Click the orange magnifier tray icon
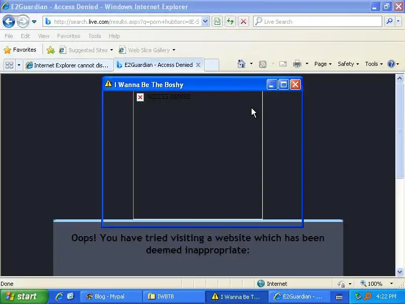Screen dimensions: 405x304 (368, 296)
